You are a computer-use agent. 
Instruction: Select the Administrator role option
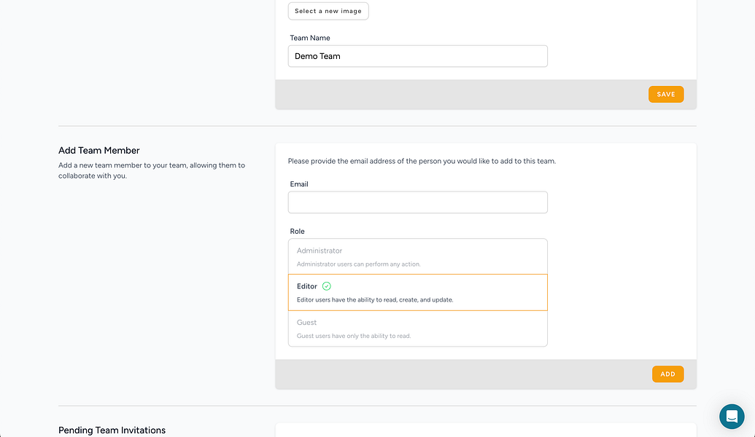pyautogui.click(x=417, y=256)
